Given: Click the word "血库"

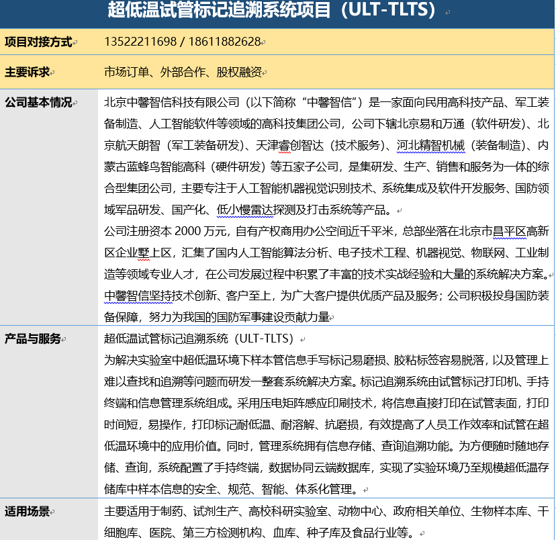Looking at the screenshot, I should (x=285, y=533).
